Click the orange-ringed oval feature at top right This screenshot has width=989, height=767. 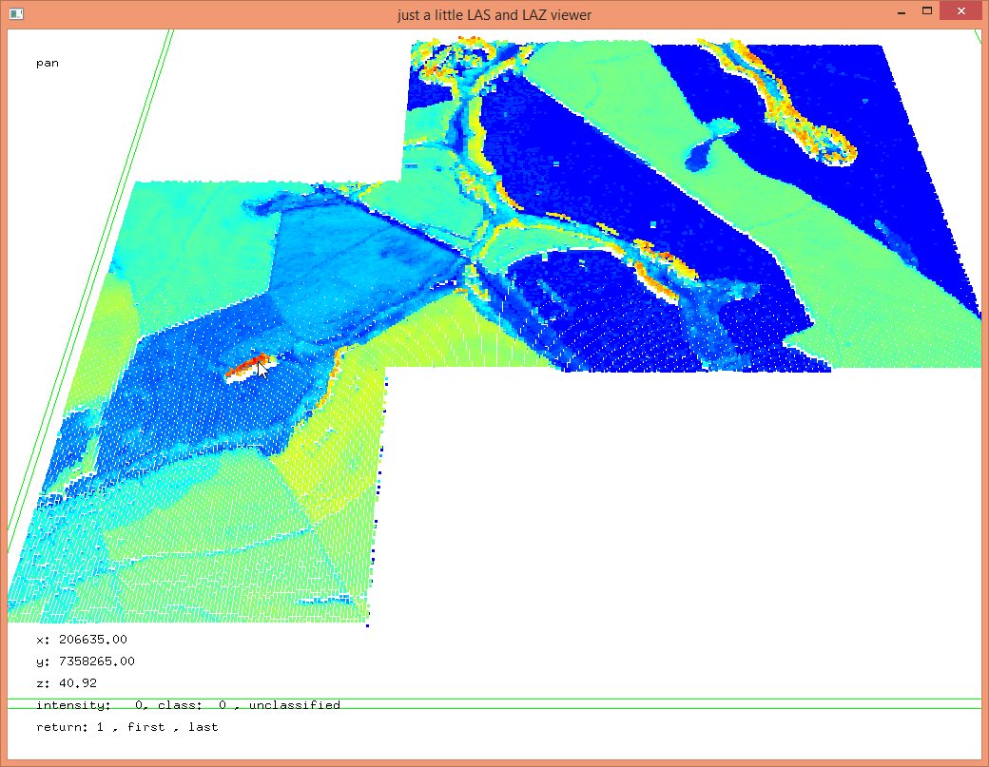point(826,143)
